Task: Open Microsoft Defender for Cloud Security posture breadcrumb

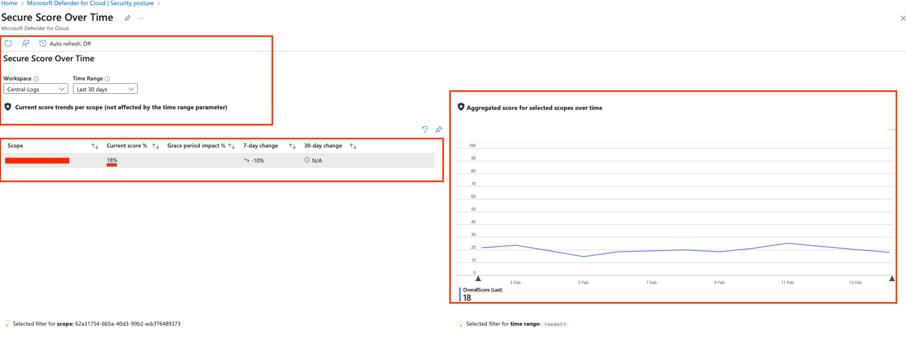Action: click(x=90, y=3)
